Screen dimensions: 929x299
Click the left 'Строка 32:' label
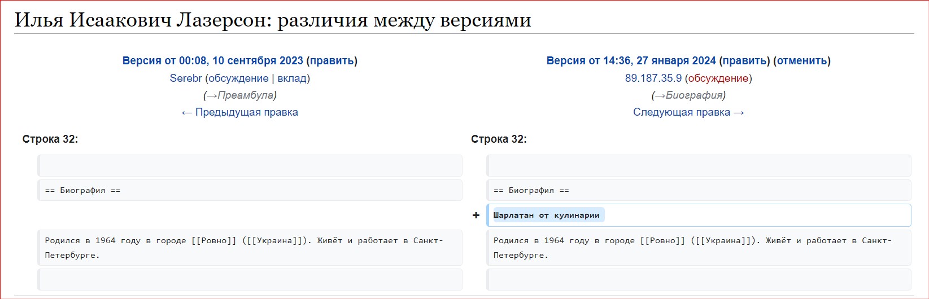point(50,139)
